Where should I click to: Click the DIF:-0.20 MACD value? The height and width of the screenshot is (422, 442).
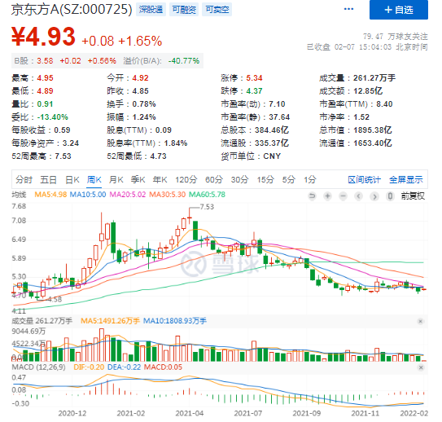coord(89,367)
